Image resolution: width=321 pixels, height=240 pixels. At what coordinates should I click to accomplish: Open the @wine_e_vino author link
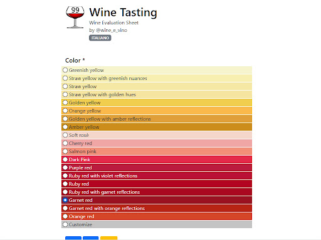point(112,30)
